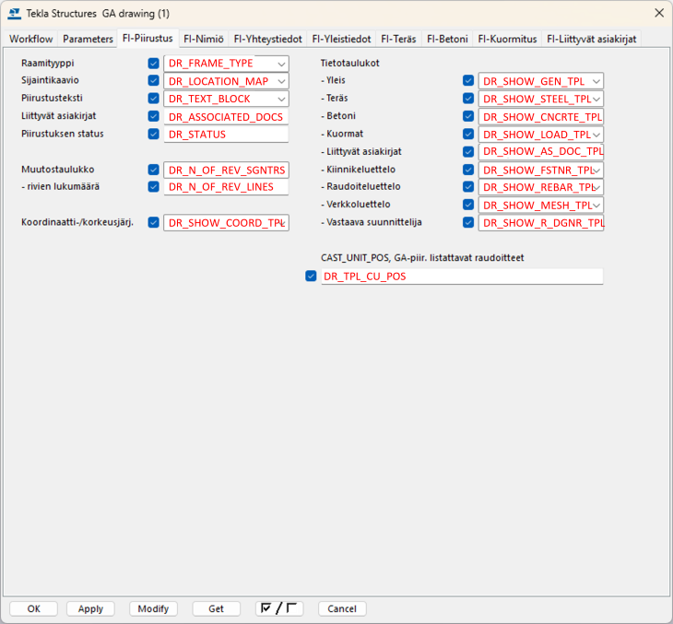The height and width of the screenshot is (624, 673).
Task: Click the DR_SHOW_AS_DOC_TPL field
Action: 541,151
